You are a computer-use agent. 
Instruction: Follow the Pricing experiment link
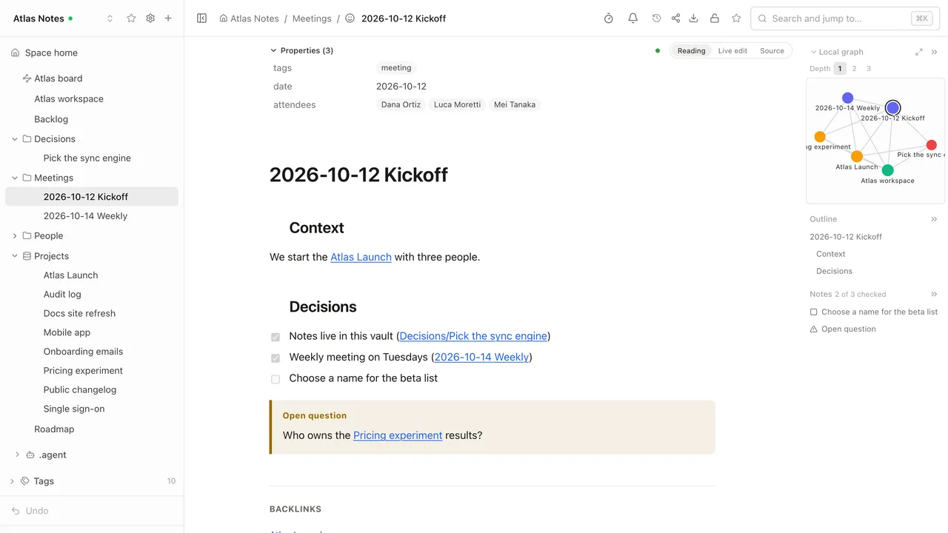tap(398, 435)
